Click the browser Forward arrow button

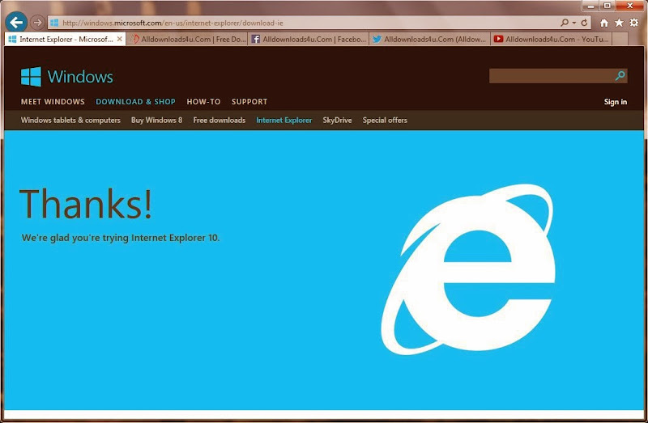pos(37,23)
